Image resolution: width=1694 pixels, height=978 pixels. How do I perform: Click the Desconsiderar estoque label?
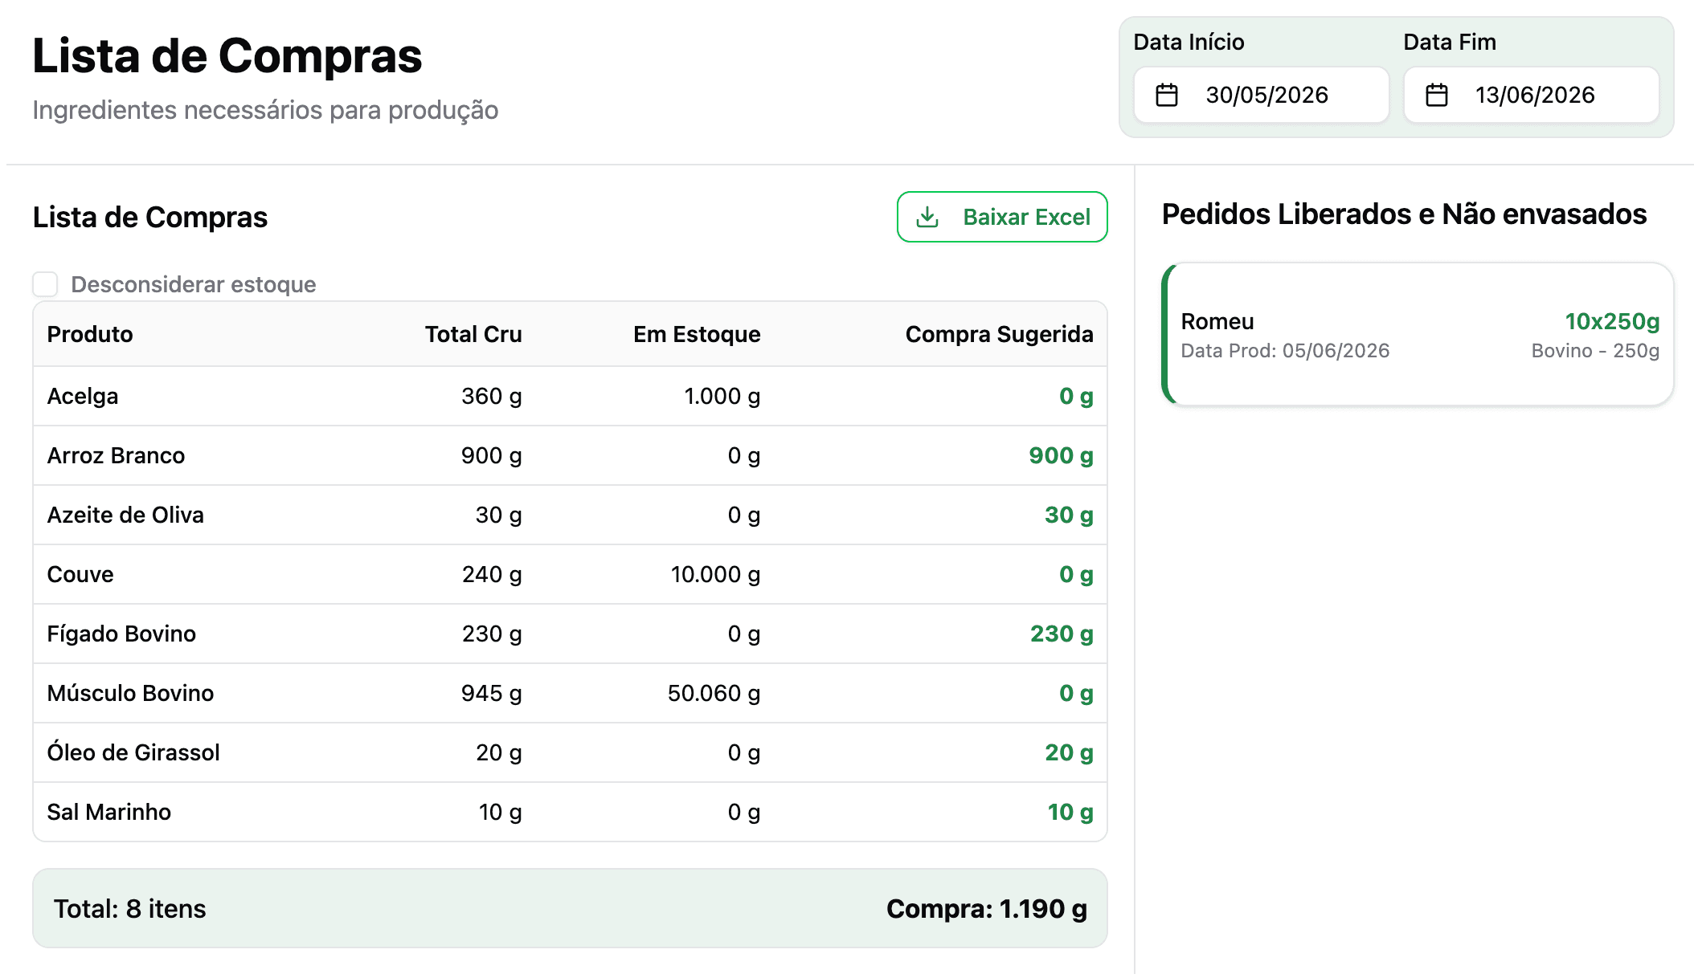[x=194, y=284]
